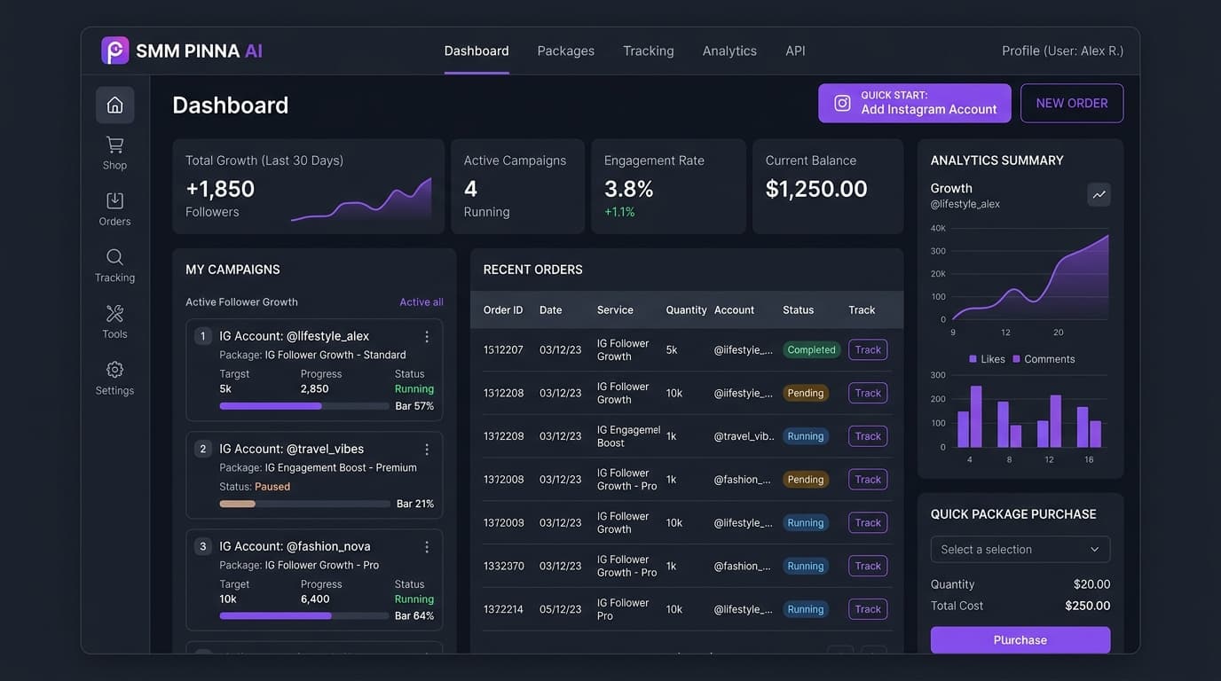This screenshot has width=1221, height=681.
Task: Click the Comments legend entry
Action: (1044, 359)
